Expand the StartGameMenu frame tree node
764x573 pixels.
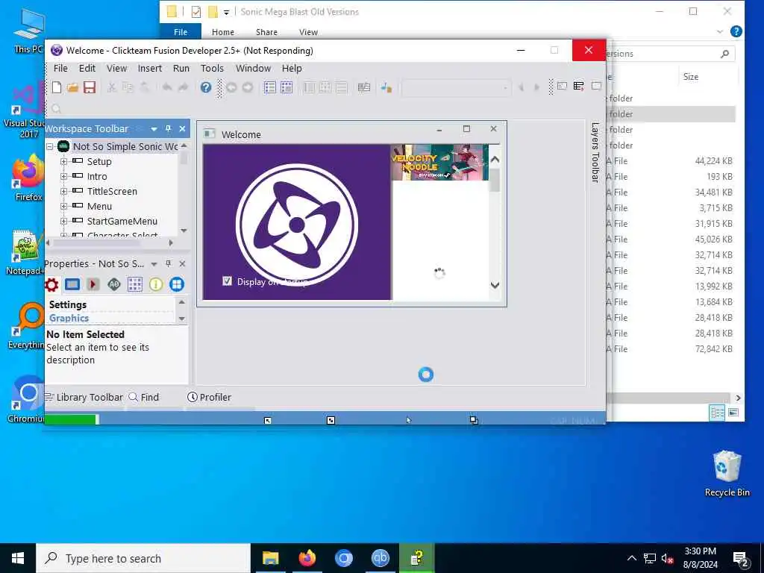[64, 221]
